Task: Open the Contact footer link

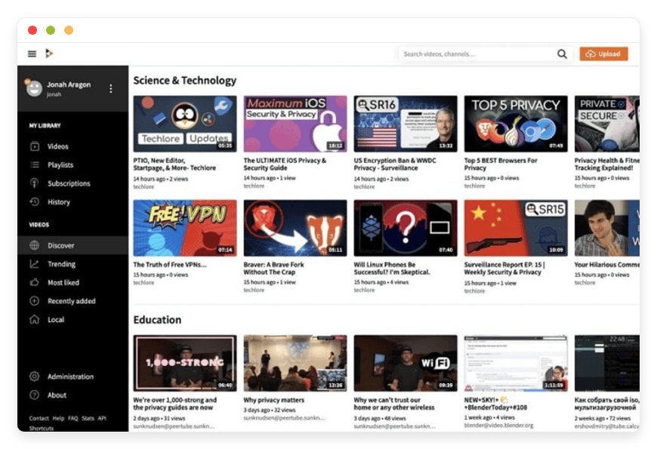Action: pos(39,418)
